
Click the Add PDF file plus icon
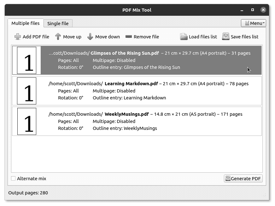pyautogui.click(x=18, y=37)
